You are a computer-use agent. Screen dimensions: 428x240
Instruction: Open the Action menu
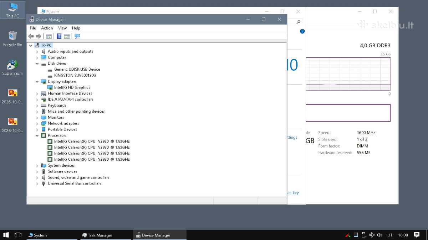pyautogui.click(x=47, y=28)
